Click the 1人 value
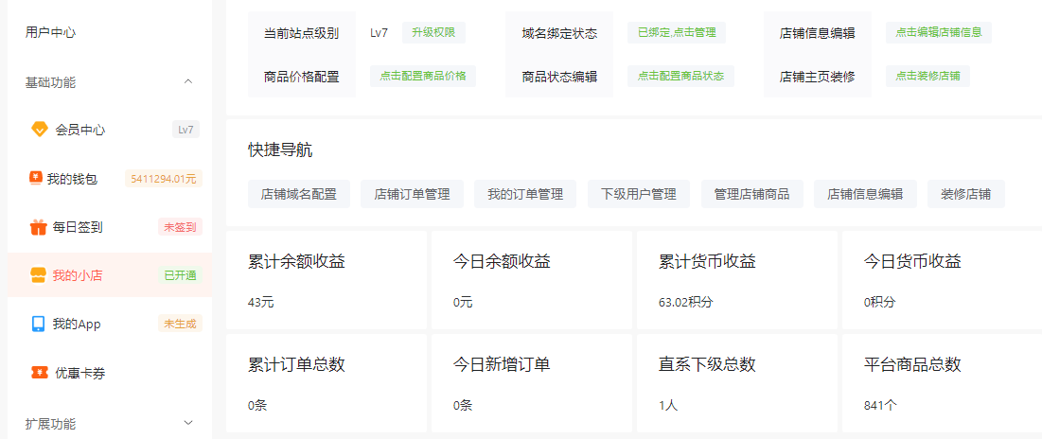This screenshot has height=439, width=1042. 668,405
